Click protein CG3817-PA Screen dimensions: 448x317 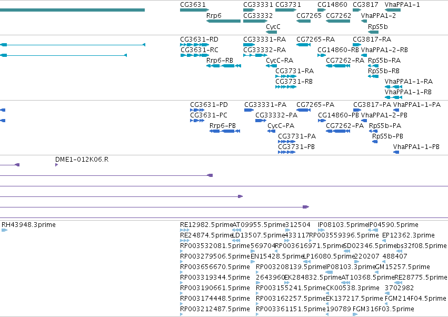pyautogui.click(x=372, y=105)
